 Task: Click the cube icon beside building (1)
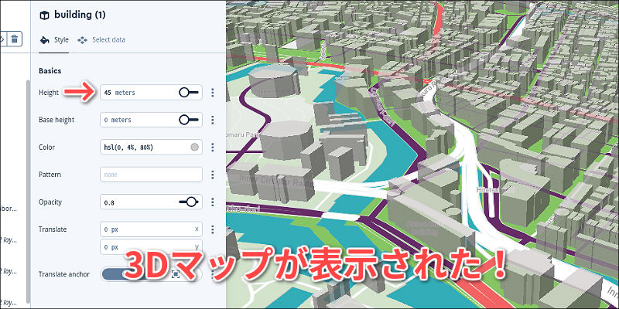44,15
